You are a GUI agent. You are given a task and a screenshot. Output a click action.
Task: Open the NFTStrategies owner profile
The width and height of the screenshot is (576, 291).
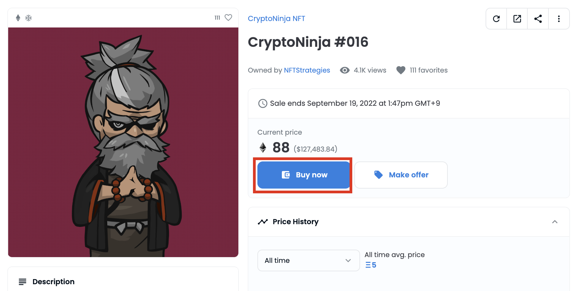click(x=307, y=70)
